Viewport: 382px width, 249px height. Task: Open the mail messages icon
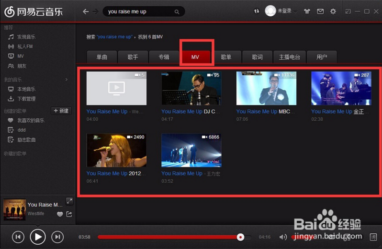pos(320,11)
